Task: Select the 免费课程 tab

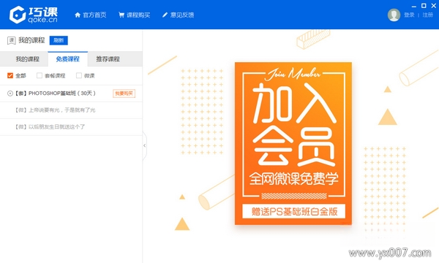Action: [x=68, y=59]
